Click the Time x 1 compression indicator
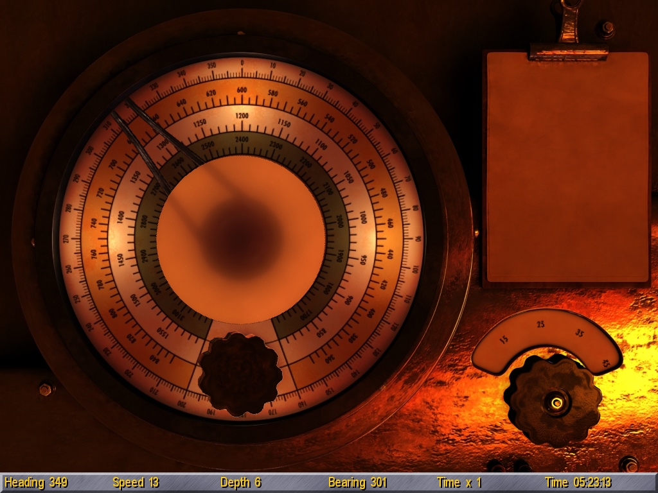Viewport: 658px width, 493px height. 459,483
